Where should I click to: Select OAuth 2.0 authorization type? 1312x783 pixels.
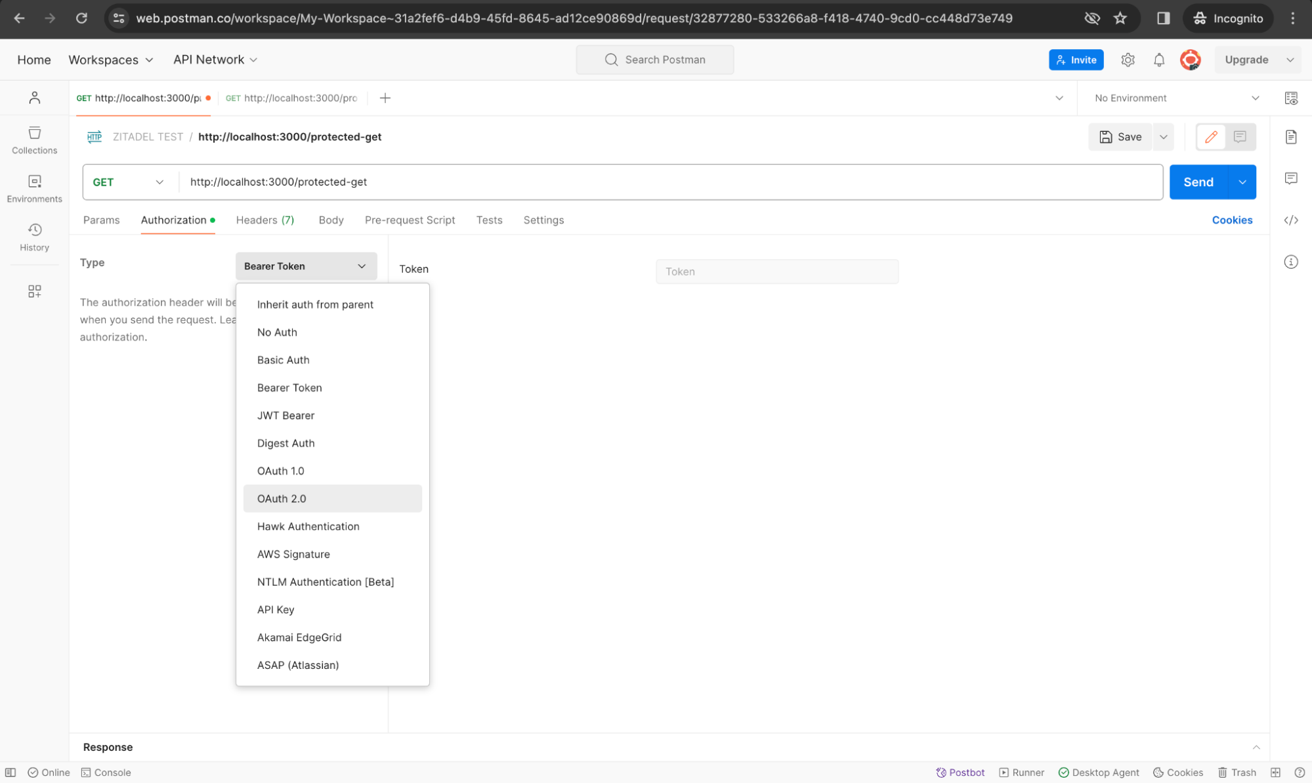click(332, 498)
